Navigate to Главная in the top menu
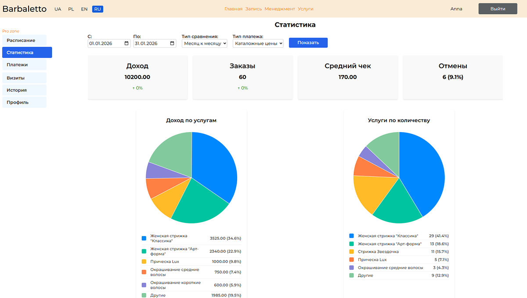527x298 pixels. [x=233, y=9]
